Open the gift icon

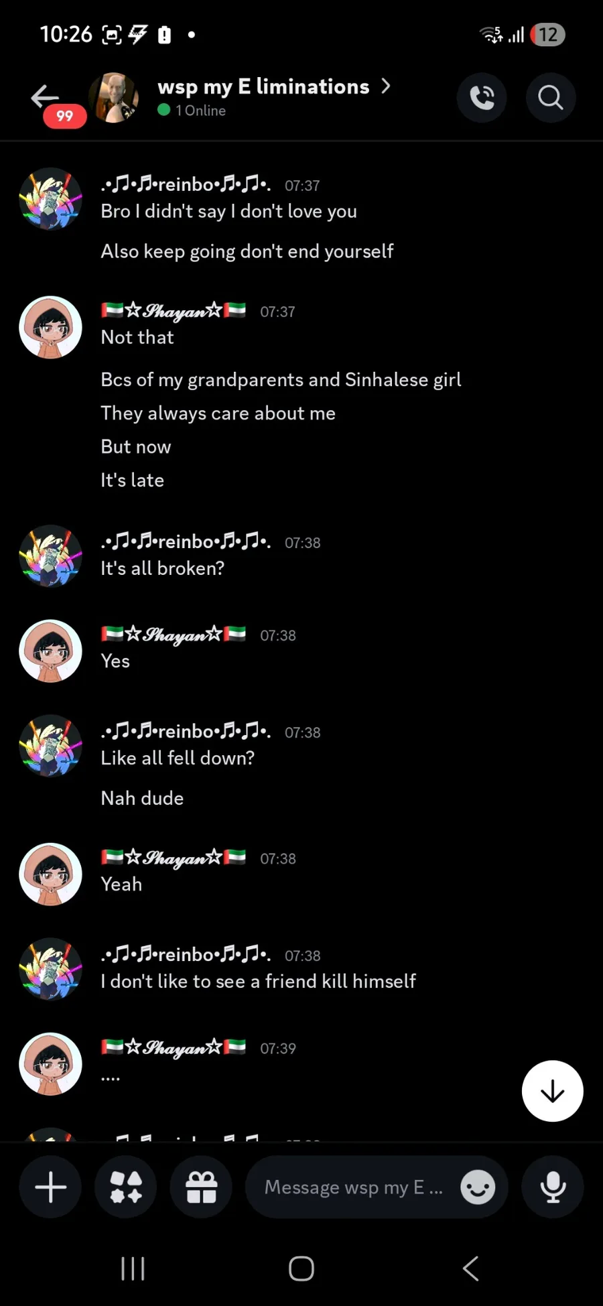pos(202,1187)
